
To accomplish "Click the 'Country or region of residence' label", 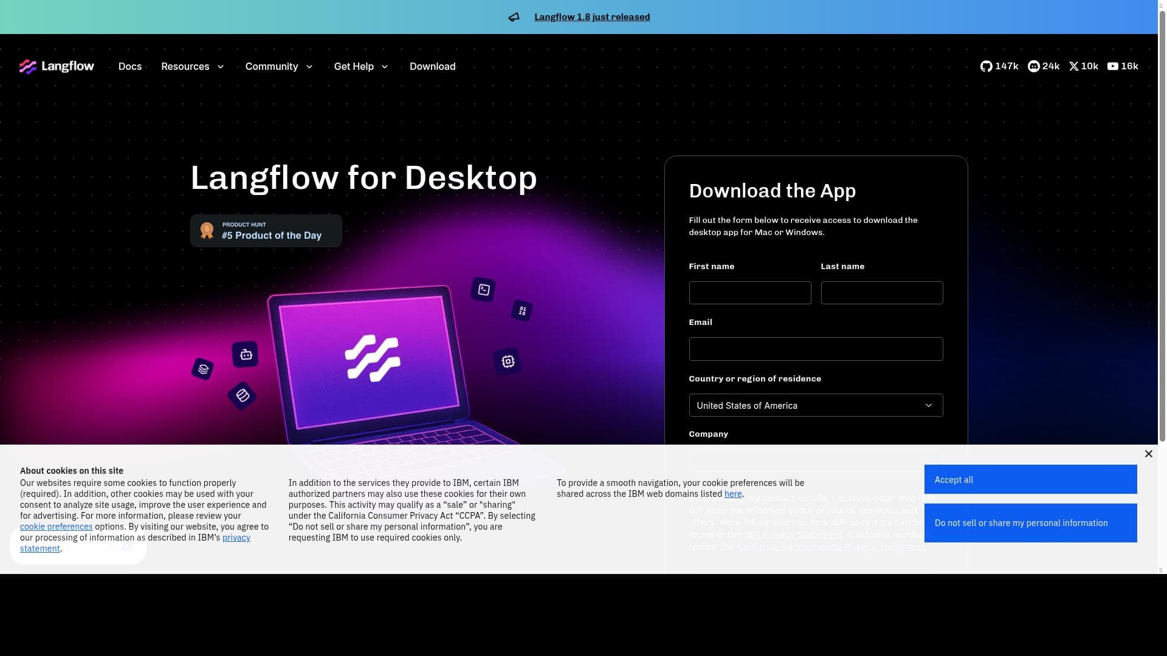I will [755, 378].
